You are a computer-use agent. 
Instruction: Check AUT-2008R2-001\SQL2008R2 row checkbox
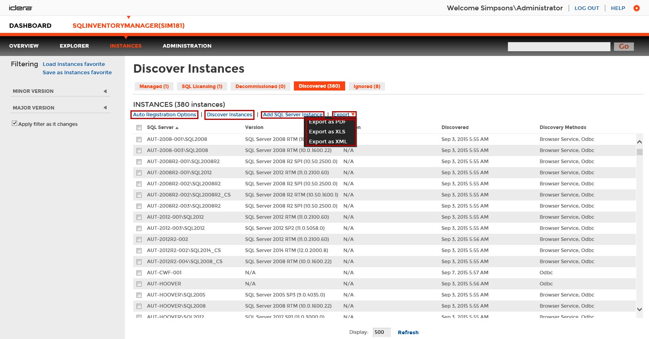coord(139,162)
